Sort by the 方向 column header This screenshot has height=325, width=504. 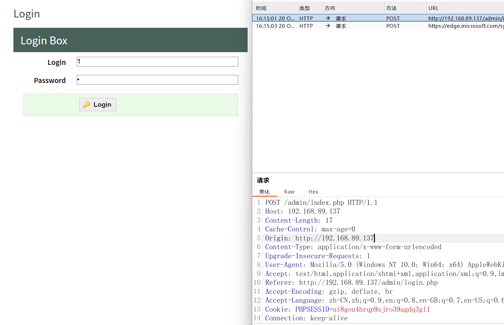pyautogui.click(x=353, y=8)
